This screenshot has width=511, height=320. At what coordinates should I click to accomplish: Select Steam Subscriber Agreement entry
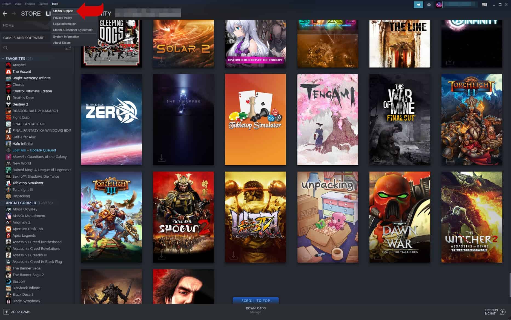coord(73,30)
